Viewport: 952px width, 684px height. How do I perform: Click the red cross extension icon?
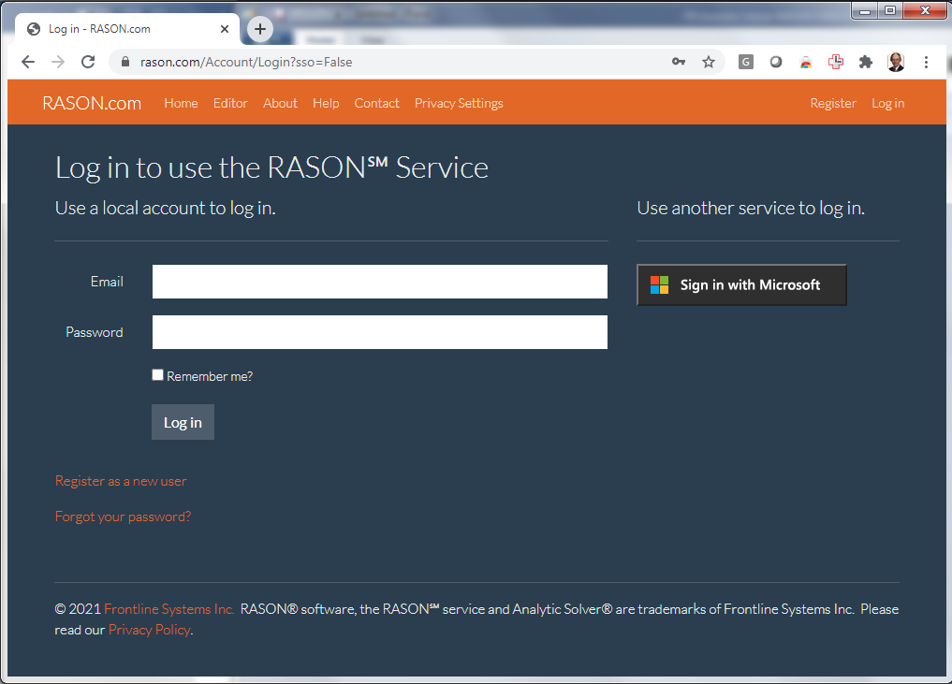(836, 62)
